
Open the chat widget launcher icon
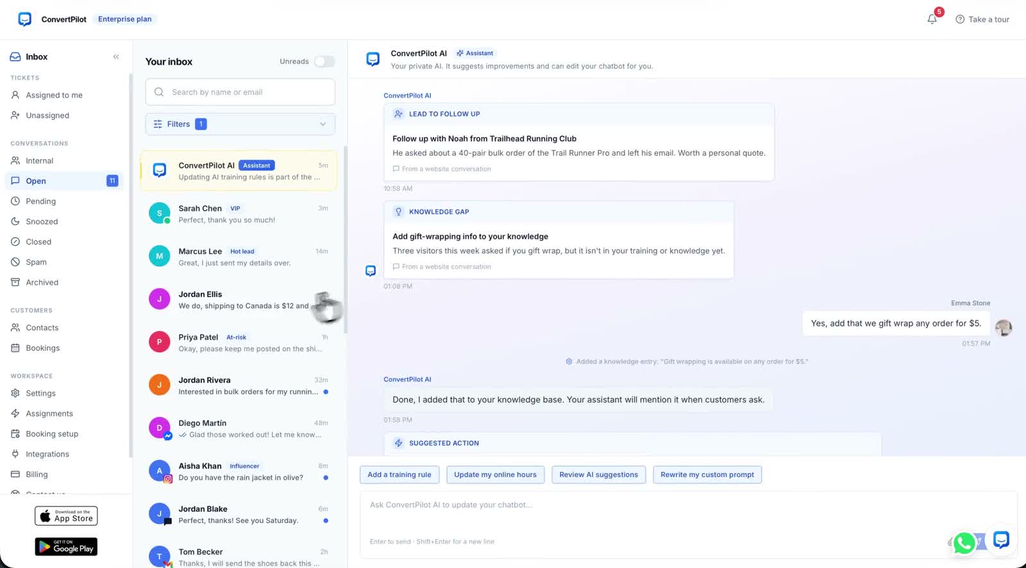click(1001, 539)
